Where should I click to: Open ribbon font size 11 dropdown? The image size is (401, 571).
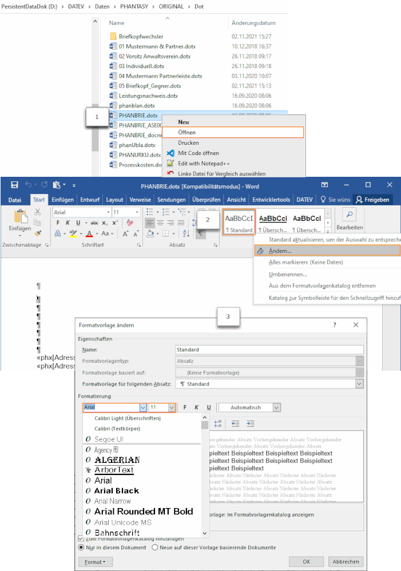tap(137, 212)
